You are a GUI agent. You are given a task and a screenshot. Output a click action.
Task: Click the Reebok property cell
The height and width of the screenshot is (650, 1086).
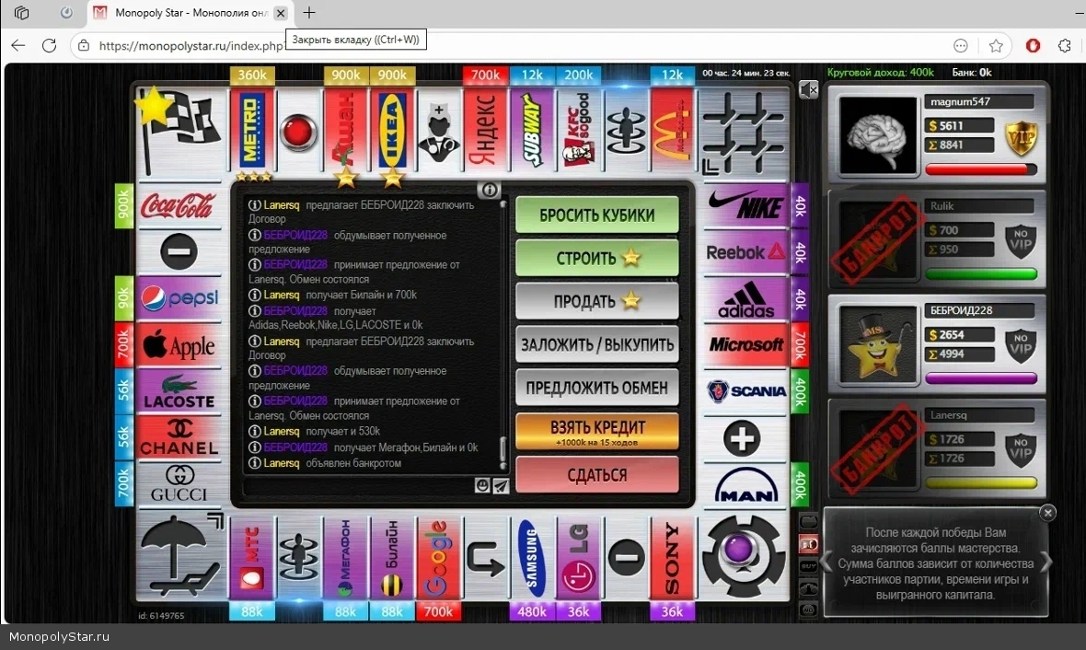[x=745, y=252]
